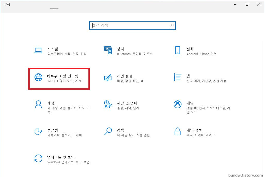
Task: Click the 시간 및 언어 heading
Action: tap(127, 103)
